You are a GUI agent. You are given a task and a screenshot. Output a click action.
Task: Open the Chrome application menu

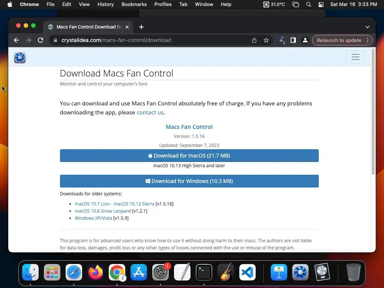click(x=29, y=4)
